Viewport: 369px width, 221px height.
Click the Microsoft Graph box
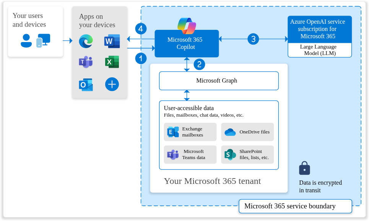pyautogui.click(x=218, y=81)
